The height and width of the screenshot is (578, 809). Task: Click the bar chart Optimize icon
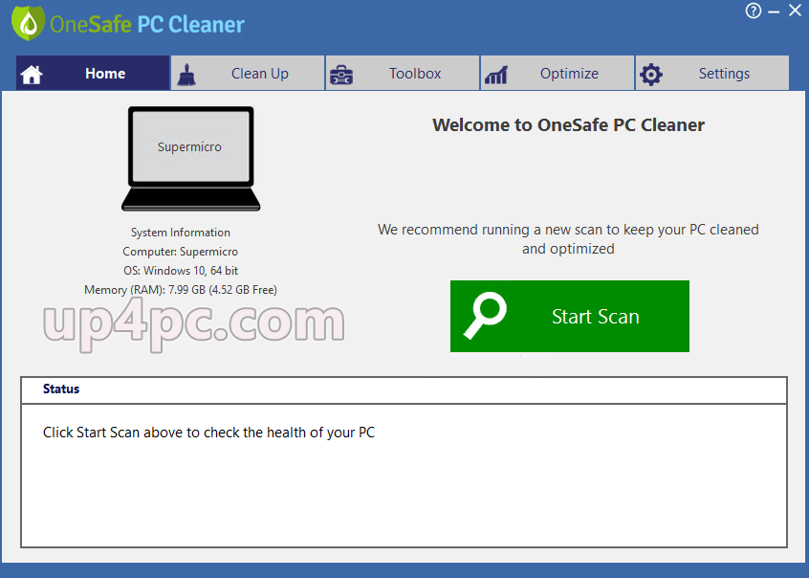[x=495, y=75]
